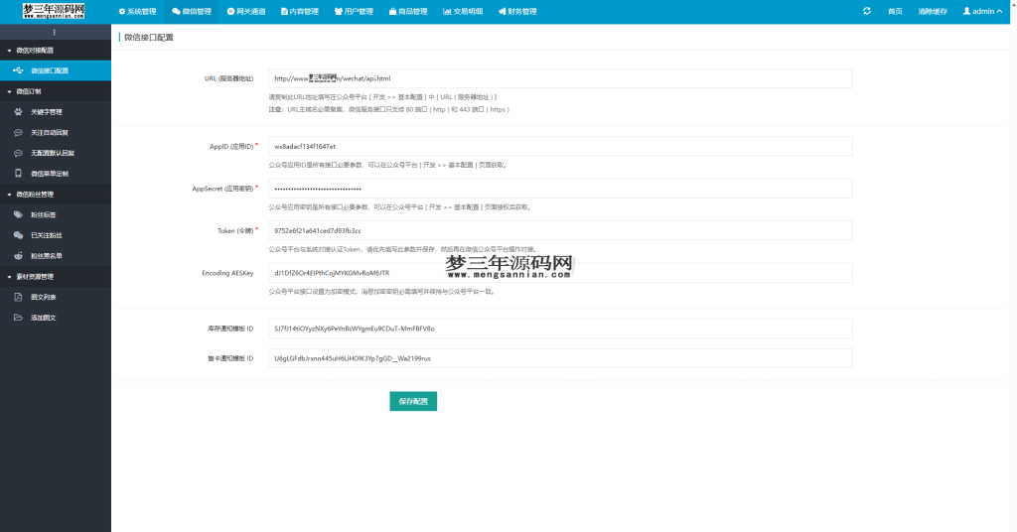Open the admin user dropdown
1017x532 pixels.
point(982,11)
